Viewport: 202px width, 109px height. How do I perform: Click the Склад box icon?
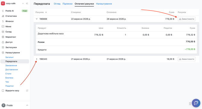pos(3,32)
